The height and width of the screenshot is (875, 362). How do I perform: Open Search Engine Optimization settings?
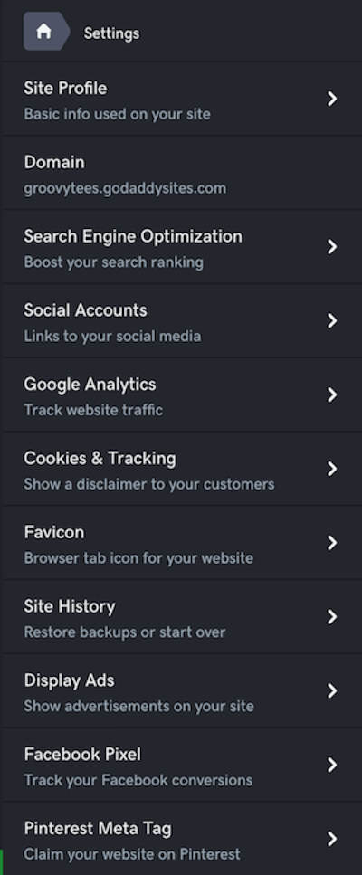[x=182, y=247]
